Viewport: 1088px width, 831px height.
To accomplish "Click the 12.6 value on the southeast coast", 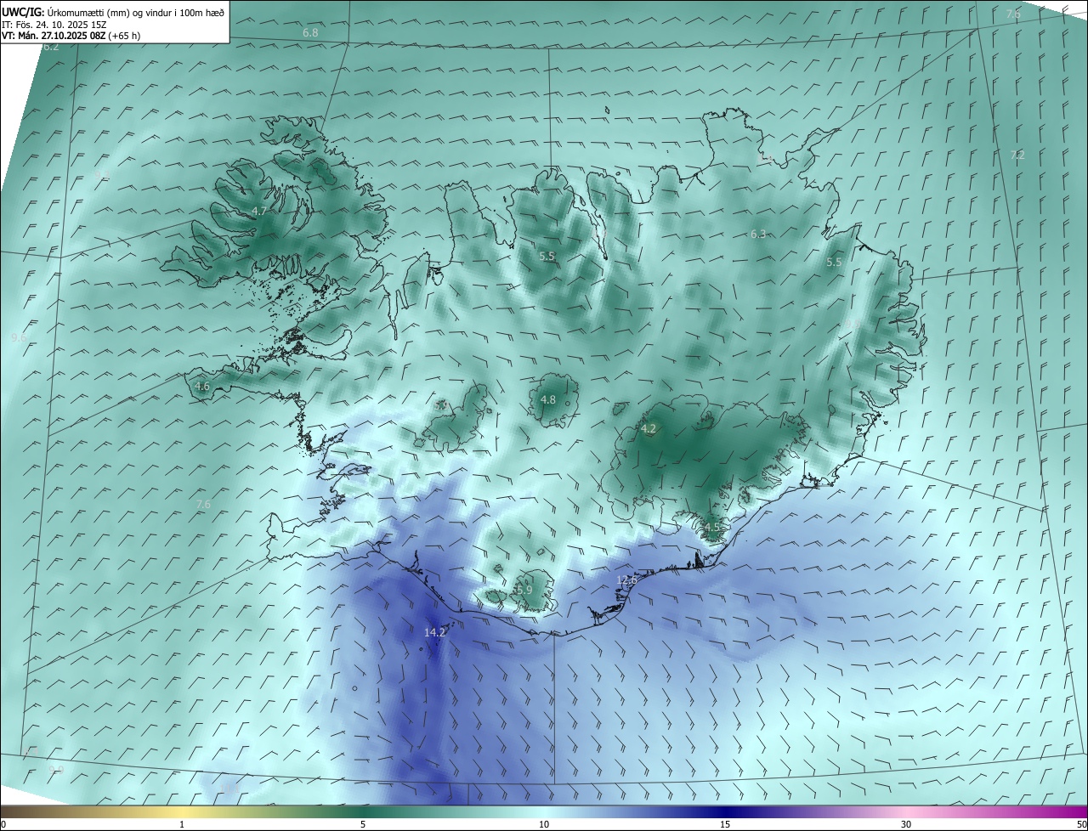I will 626,579.
